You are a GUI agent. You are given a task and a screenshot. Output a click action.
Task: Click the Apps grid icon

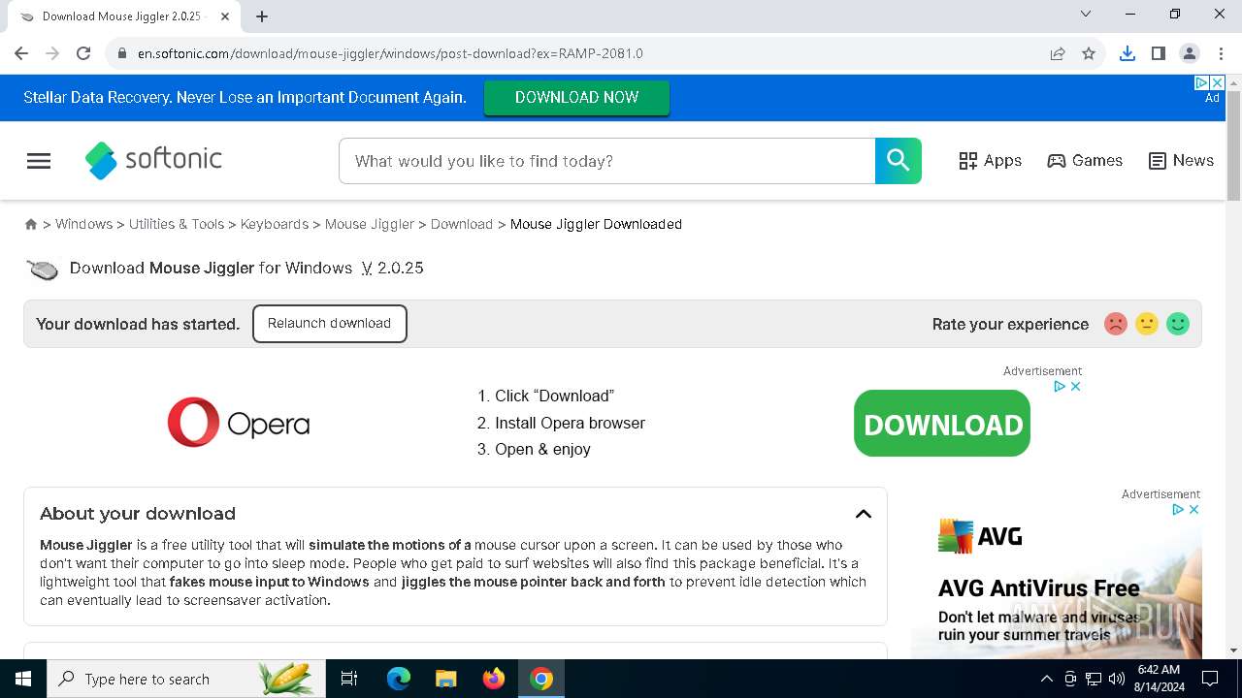(968, 161)
